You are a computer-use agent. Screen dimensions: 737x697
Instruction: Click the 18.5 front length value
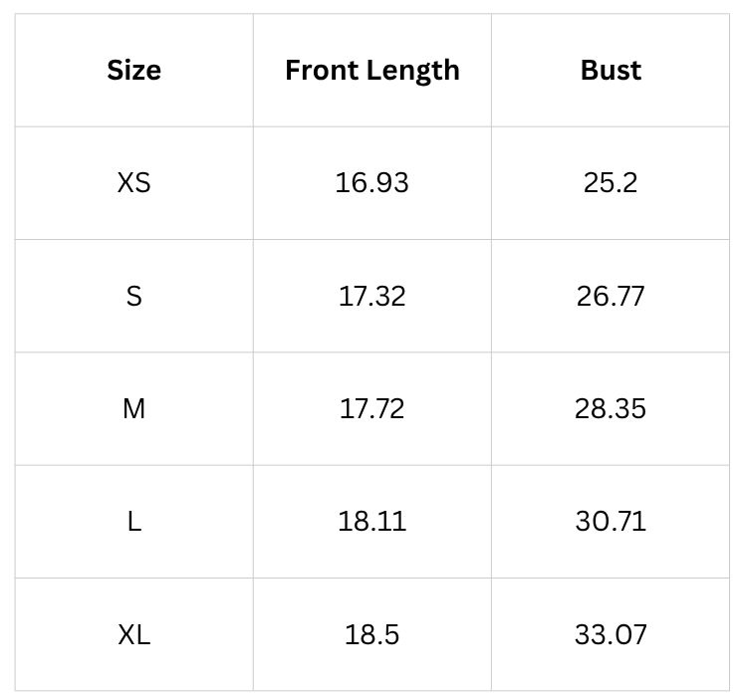(x=371, y=635)
